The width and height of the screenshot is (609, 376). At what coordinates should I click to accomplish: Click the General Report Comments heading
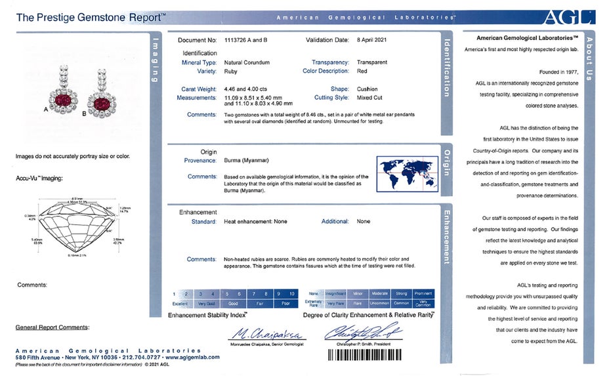click(52, 327)
